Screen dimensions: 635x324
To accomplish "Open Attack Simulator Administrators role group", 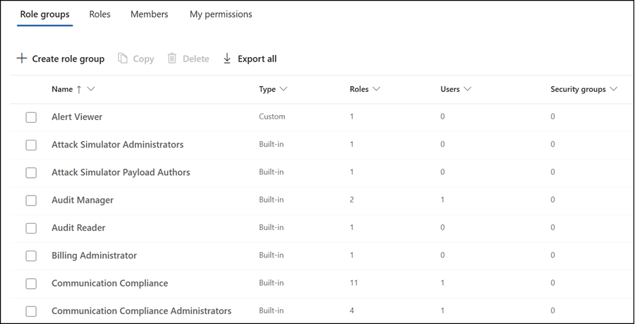I will coord(117,144).
